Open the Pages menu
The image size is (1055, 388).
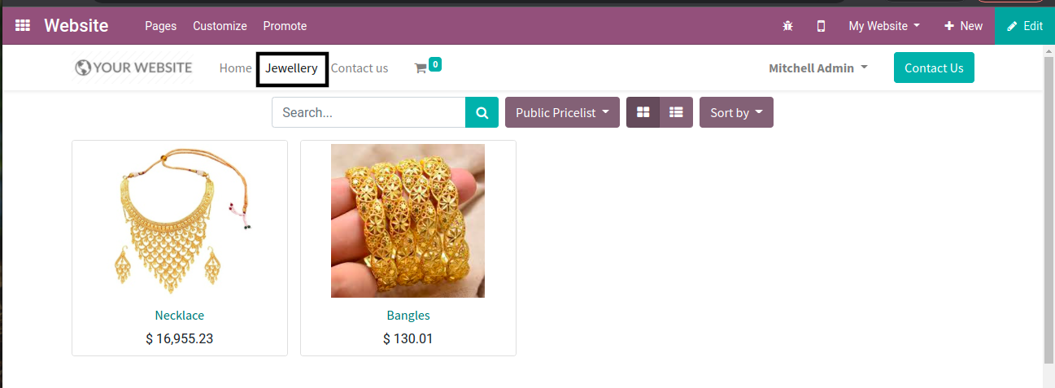[161, 26]
